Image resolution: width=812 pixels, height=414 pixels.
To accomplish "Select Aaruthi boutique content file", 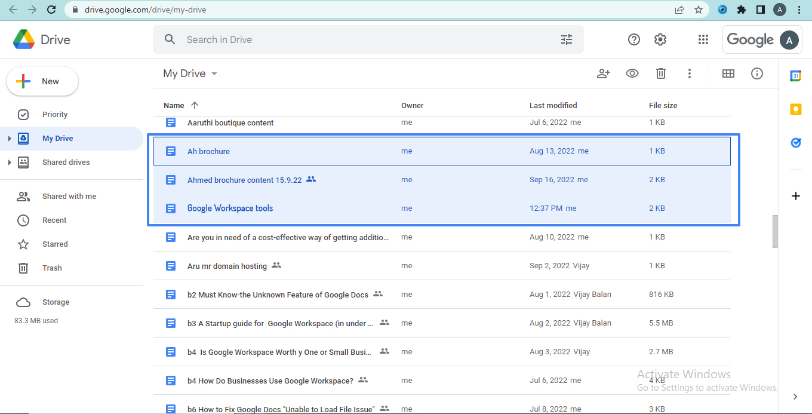I will [x=442, y=122].
